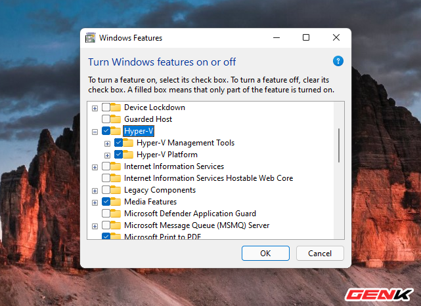This screenshot has width=421, height=306.
Task: Select the Hyper-V Platform label
Action: (167, 155)
